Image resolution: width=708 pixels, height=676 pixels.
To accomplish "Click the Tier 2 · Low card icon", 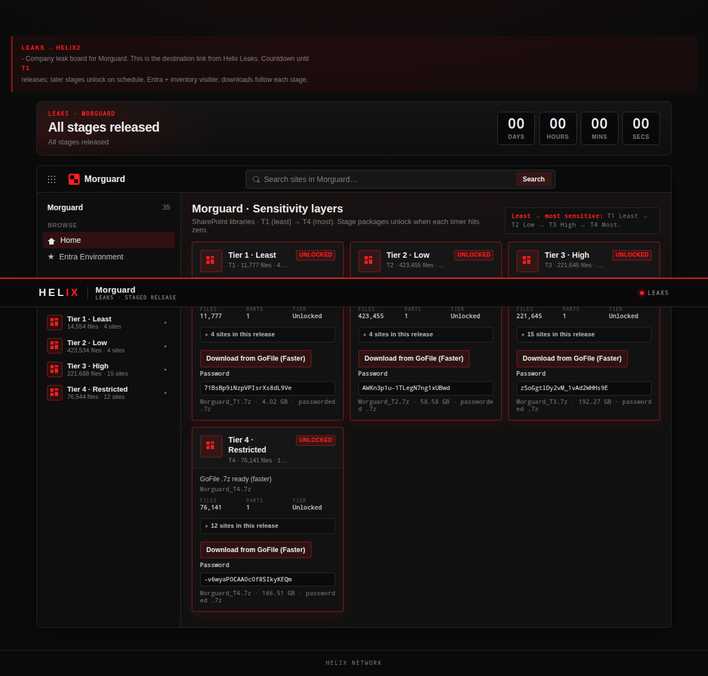I will pos(368,260).
